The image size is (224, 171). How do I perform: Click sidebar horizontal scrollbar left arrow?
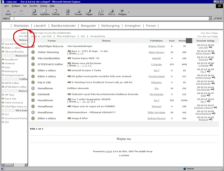(3, 165)
